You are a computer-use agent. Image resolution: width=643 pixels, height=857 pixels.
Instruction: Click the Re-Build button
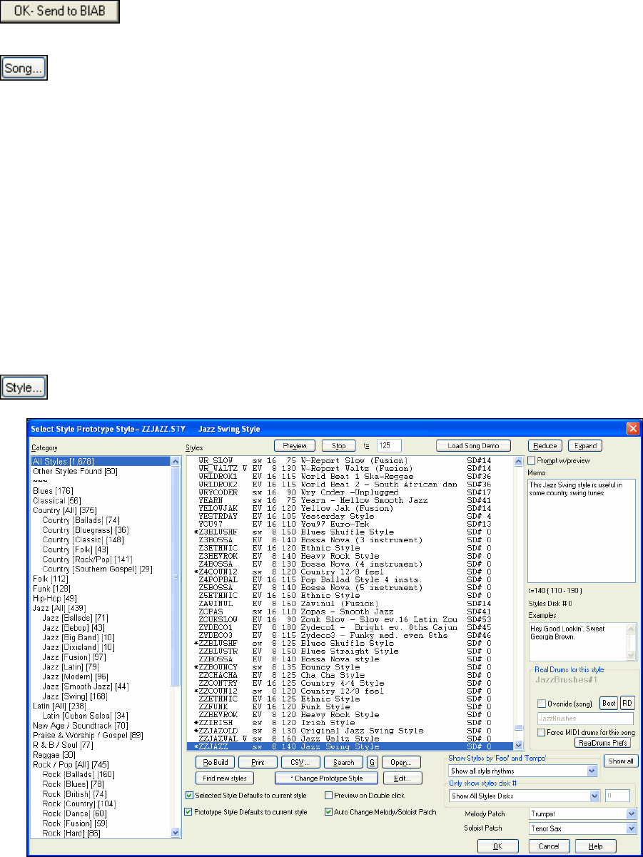click(x=214, y=762)
